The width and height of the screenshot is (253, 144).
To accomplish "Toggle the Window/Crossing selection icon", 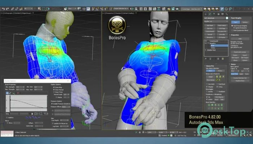I will coord(48,9).
